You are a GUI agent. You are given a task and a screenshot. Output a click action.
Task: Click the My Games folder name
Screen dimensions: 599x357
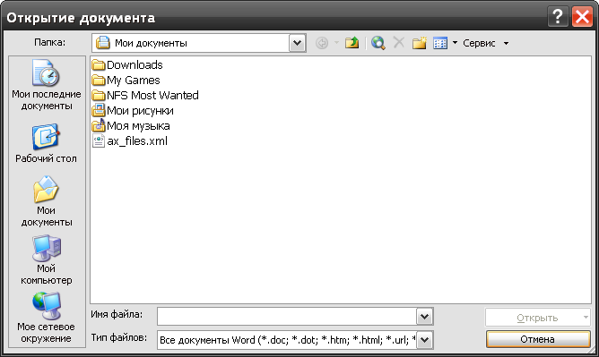(x=134, y=81)
